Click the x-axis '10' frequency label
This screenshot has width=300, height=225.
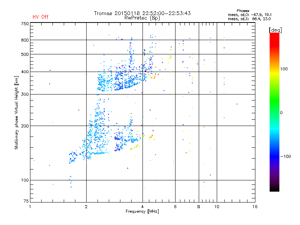(217, 207)
